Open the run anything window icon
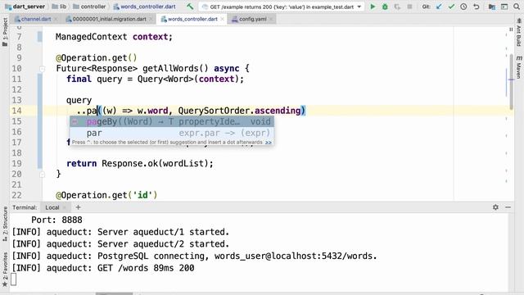The height and width of the screenshot is (295, 524). click(x=504, y=7)
